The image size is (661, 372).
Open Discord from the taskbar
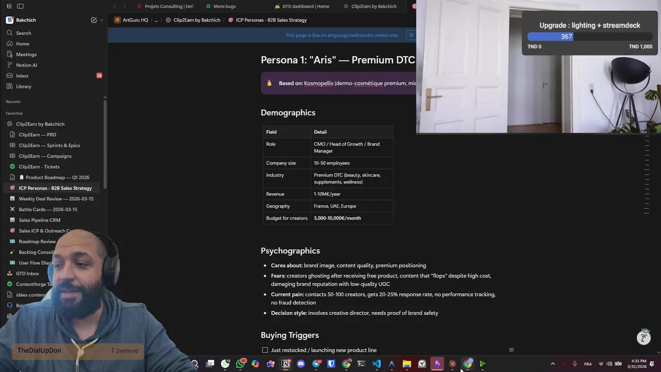tap(301, 364)
